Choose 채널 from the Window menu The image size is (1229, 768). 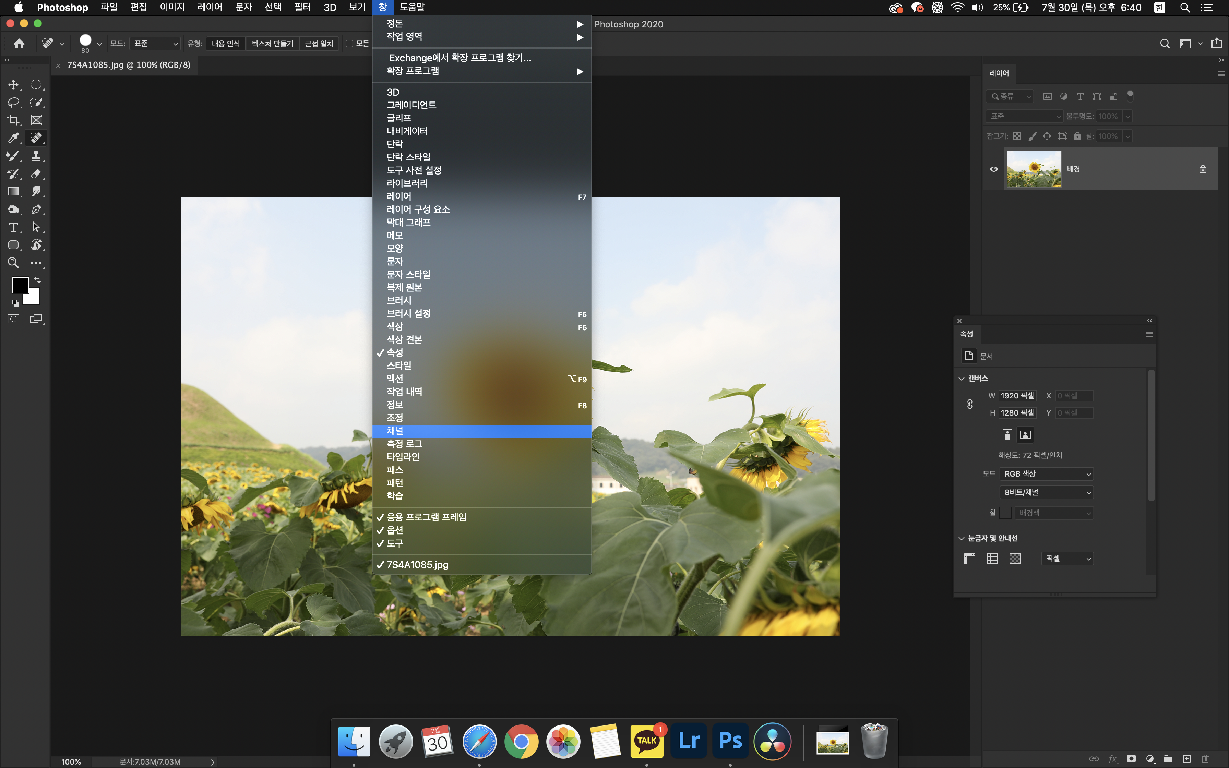point(395,431)
